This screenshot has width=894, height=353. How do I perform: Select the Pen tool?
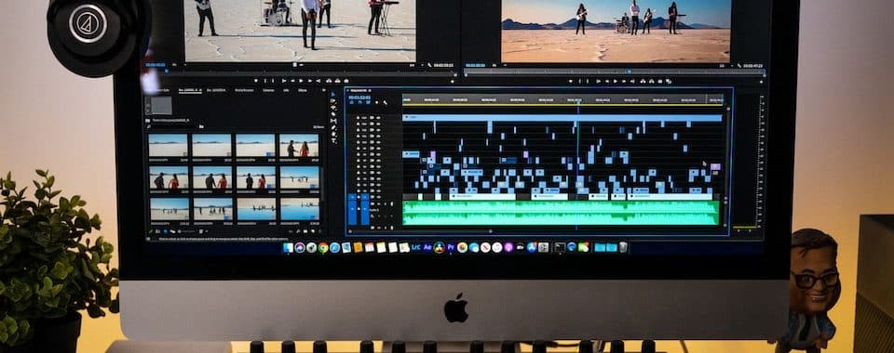pos(333,127)
